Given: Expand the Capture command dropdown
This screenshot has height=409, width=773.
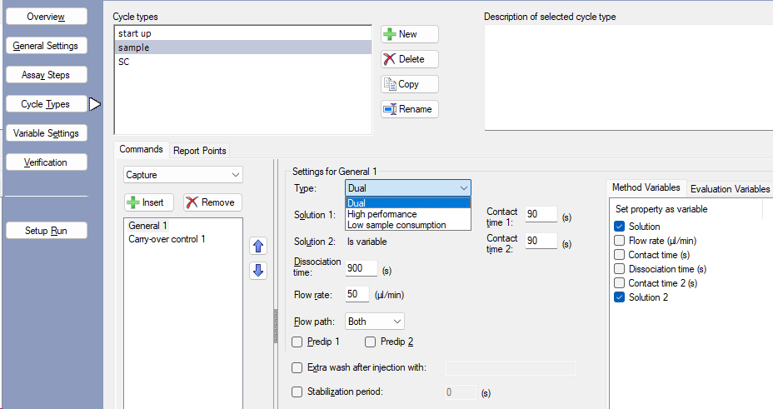Looking at the screenshot, I should [182, 175].
